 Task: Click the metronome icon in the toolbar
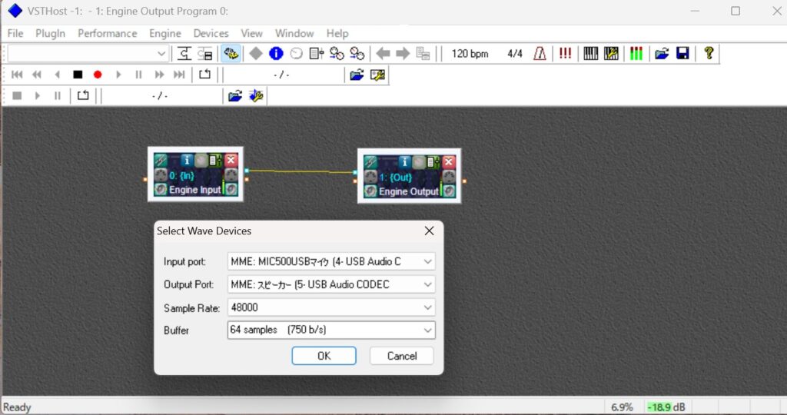click(541, 54)
